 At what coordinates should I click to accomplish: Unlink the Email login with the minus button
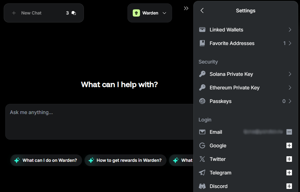pyautogui.click(x=289, y=132)
